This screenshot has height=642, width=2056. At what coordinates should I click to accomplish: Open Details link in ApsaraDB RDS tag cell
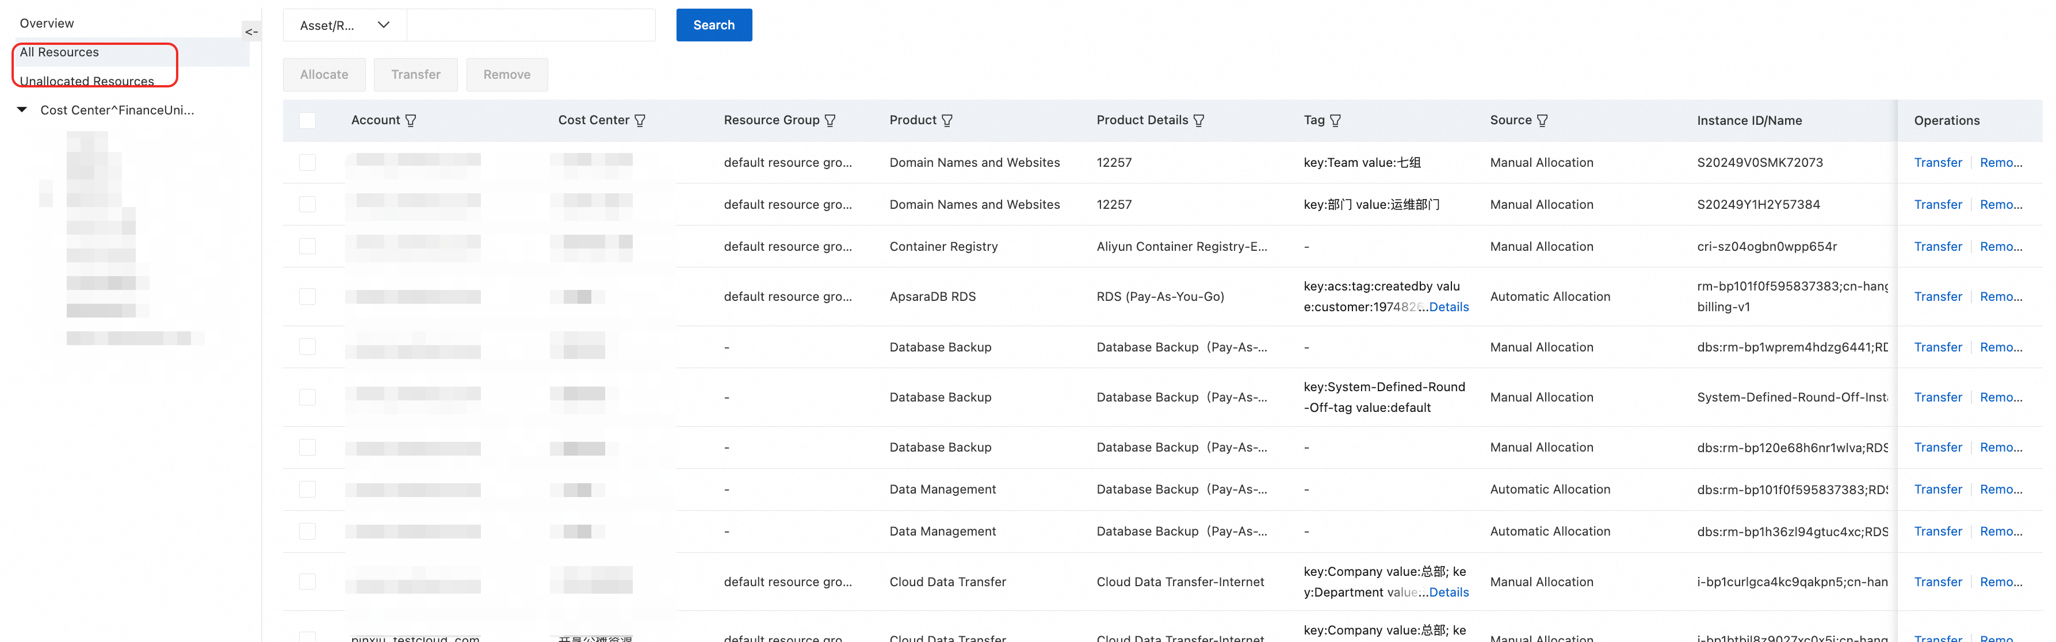[1449, 307]
